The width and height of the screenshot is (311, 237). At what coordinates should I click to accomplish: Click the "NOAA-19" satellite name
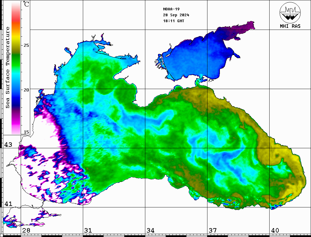(x=171, y=9)
